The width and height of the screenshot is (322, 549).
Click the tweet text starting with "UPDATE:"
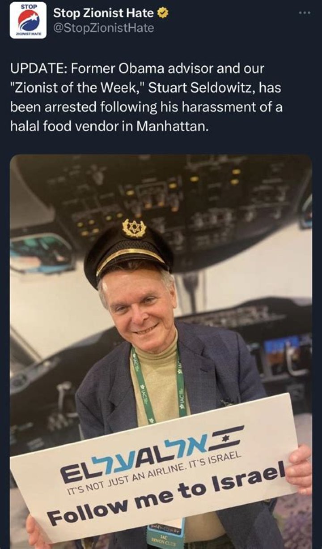(x=146, y=97)
